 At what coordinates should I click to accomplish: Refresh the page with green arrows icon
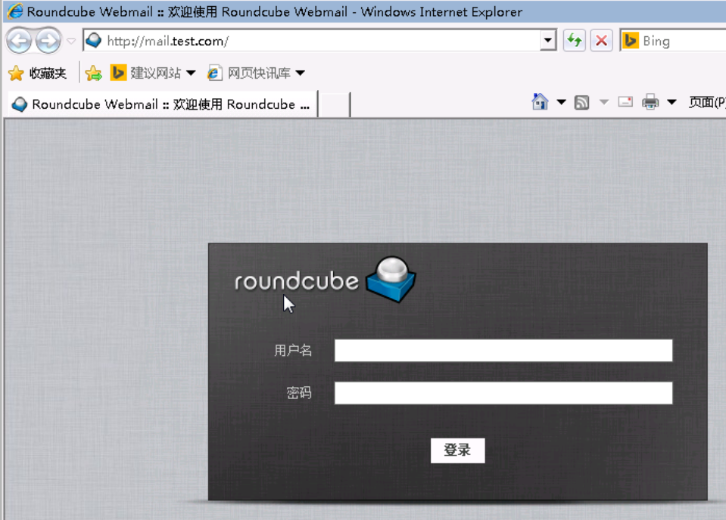point(575,41)
